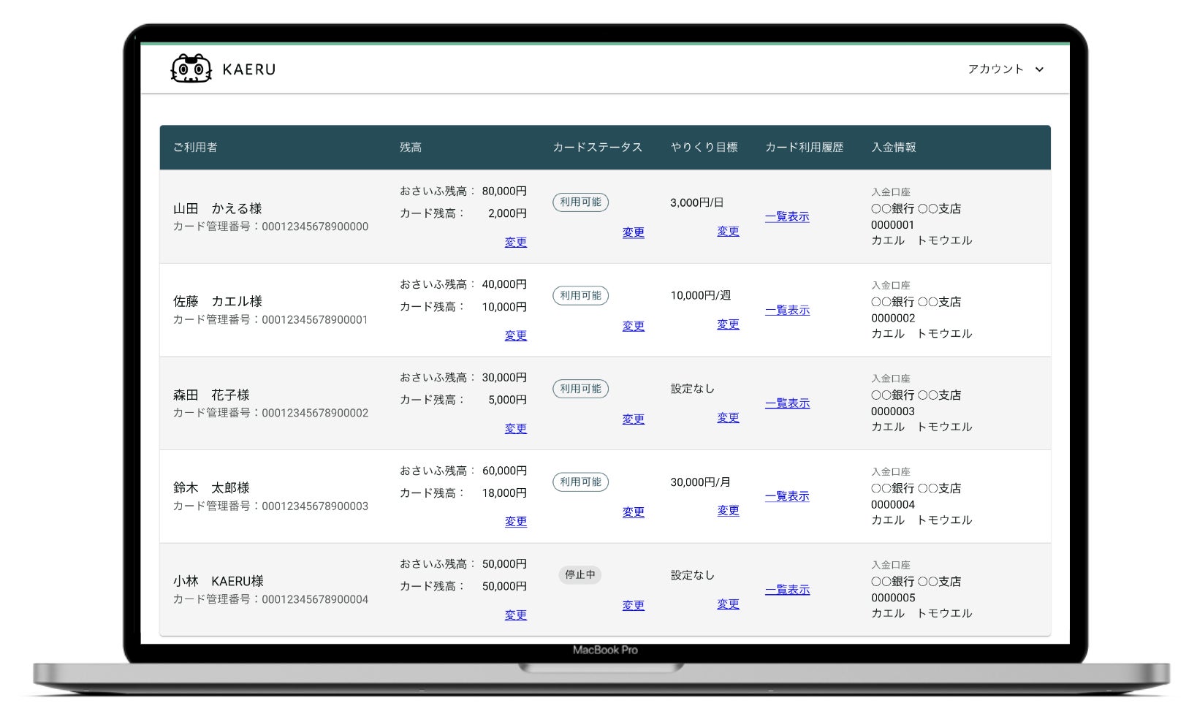Change やりくり目標 for 森田 花子
1197x703 pixels.
[727, 417]
